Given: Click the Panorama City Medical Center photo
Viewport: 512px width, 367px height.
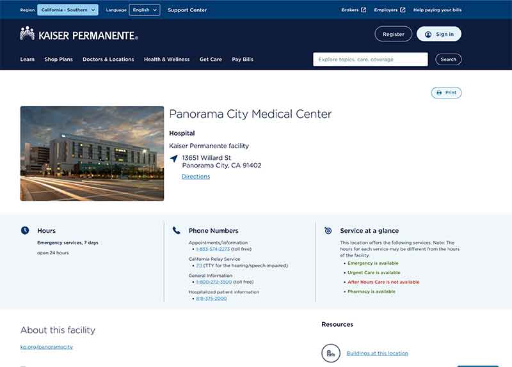Looking at the screenshot, I should (92, 153).
